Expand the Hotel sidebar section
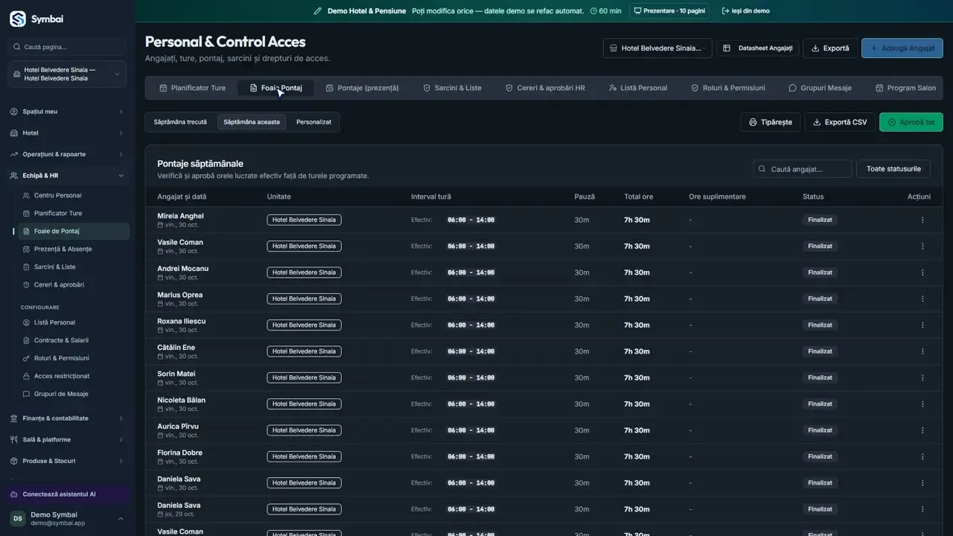Viewport: 953px width, 536px height. (x=67, y=133)
